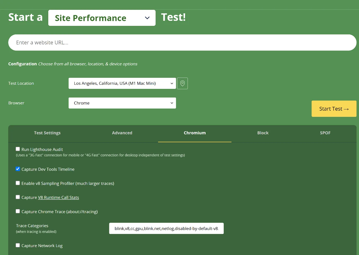Switch to the SPOF tab
Viewport: 359px width, 255px height.
coord(325,133)
